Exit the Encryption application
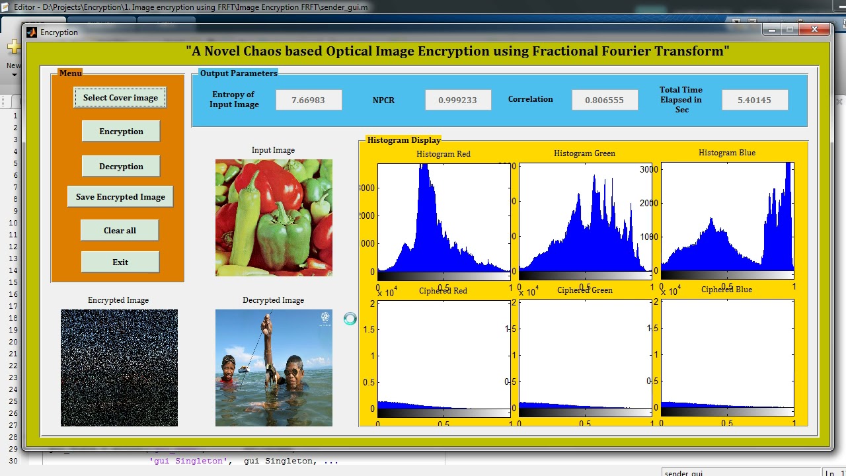846x476 pixels. coord(120,262)
